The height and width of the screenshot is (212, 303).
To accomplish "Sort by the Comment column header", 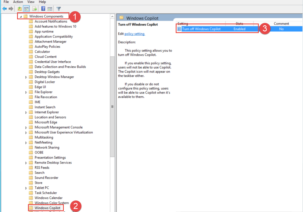I will 281,24.
